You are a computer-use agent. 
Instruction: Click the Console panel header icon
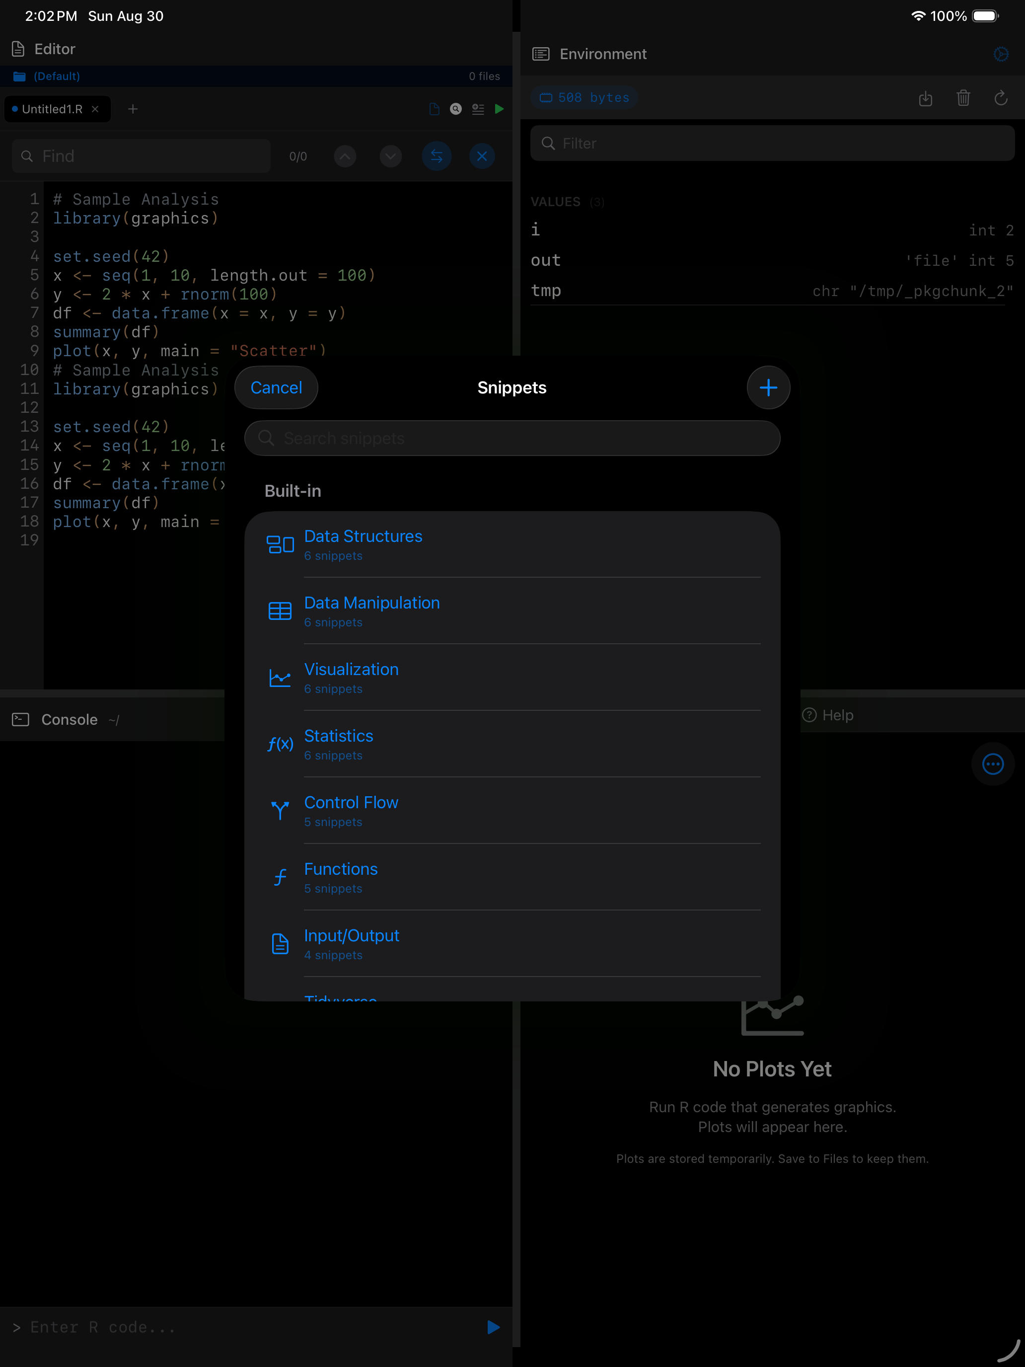point(20,719)
